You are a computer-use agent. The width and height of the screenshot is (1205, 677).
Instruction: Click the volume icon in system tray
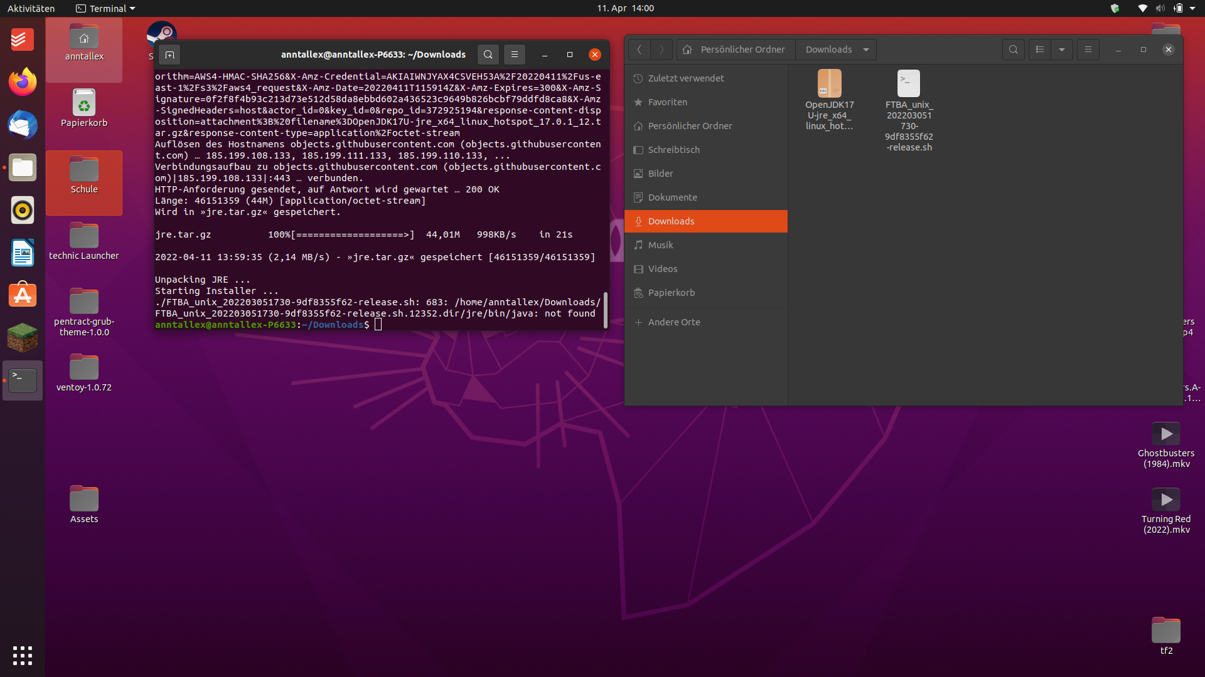pos(1160,8)
